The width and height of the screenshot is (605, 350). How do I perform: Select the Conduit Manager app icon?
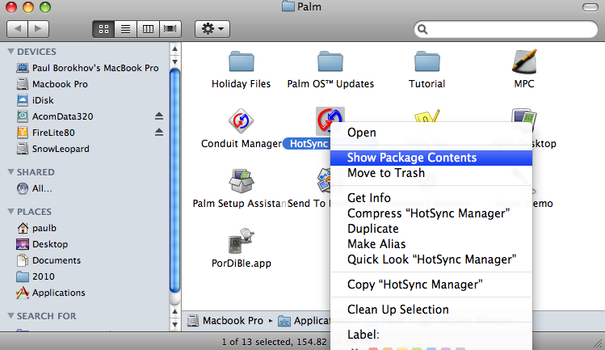pos(242,121)
